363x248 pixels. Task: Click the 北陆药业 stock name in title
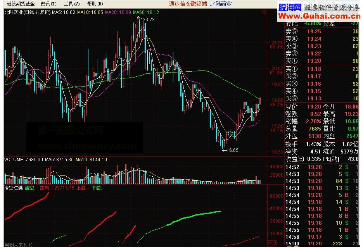(x=221, y=4)
